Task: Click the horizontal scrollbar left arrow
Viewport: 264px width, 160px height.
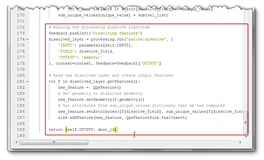Action: (16, 142)
